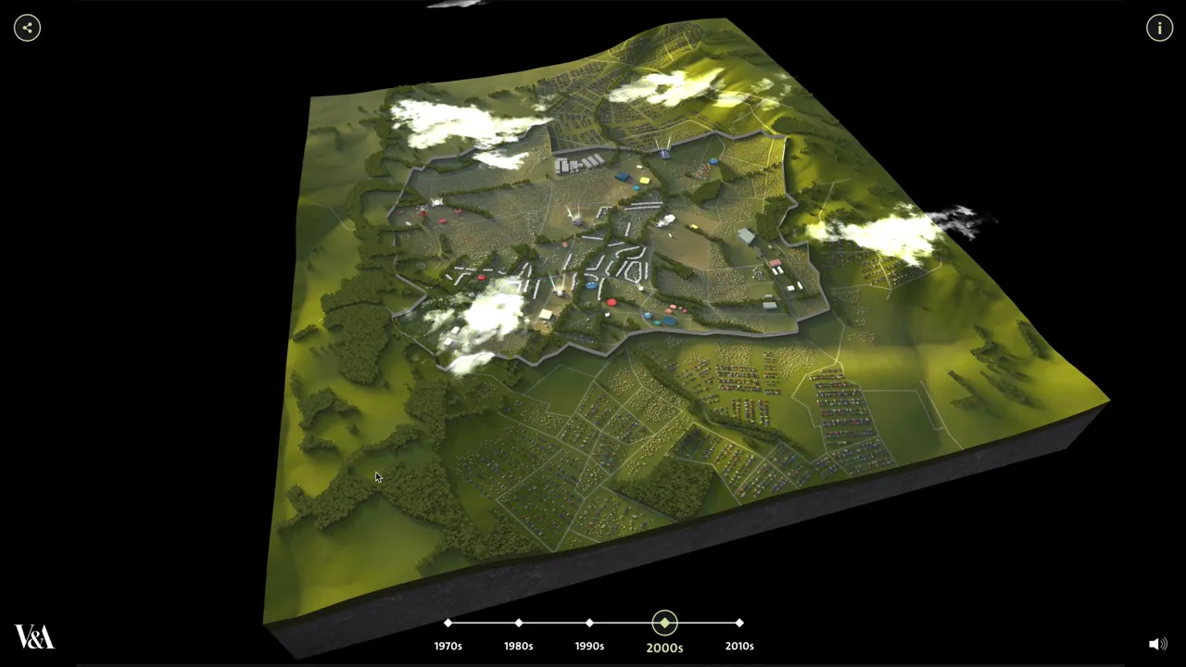Click the 1990s decade label
This screenshot has height=667, width=1186.
(589, 646)
